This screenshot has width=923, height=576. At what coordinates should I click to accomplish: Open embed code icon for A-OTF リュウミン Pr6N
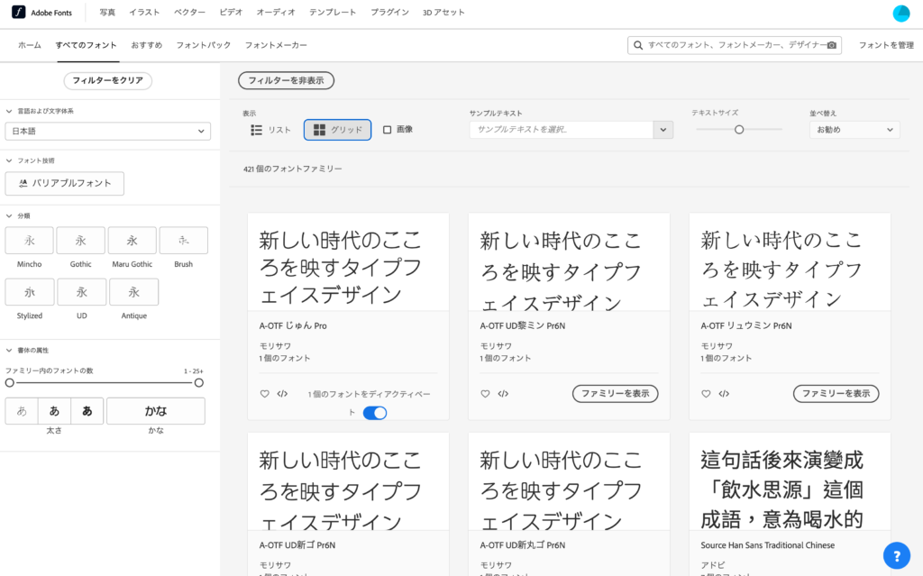click(724, 394)
